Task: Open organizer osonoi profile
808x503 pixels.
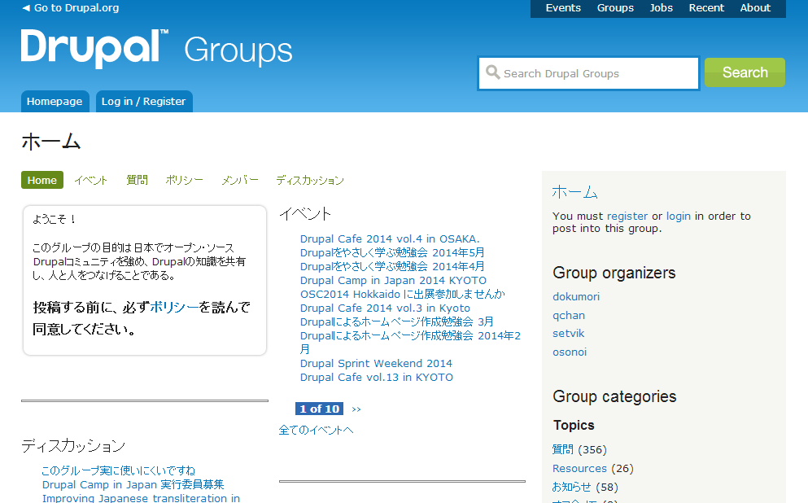Action: pos(570,352)
